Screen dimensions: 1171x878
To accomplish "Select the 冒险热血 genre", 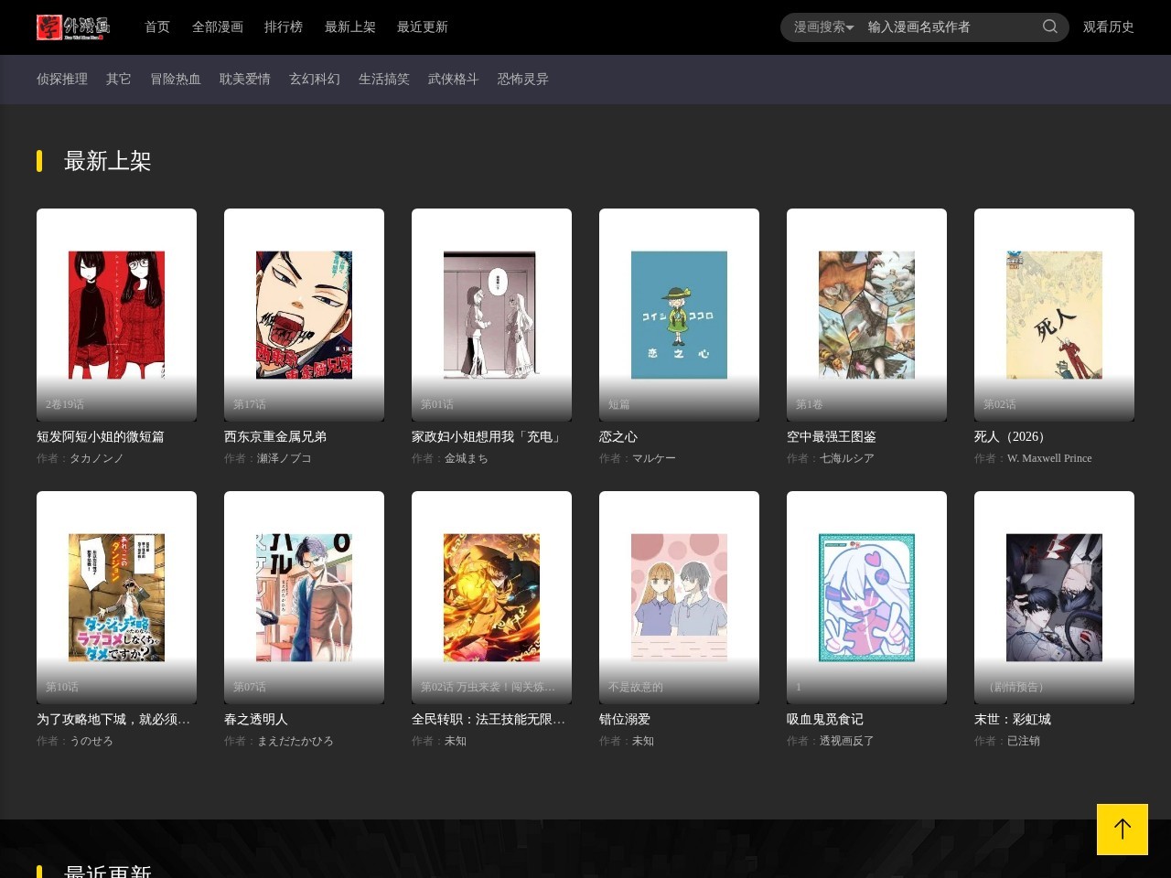I will (x=176, y=80).
